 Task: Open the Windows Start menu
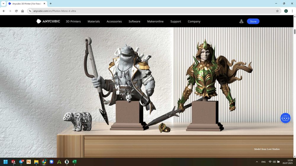tap(5, 162)
